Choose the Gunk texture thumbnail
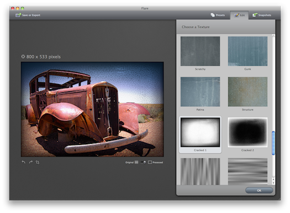290x213 pixels. click(247, 51)
